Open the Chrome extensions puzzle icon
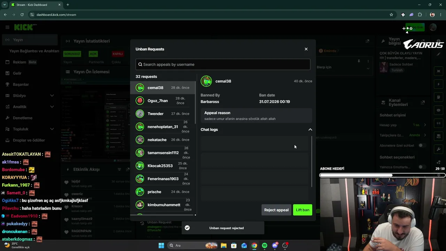The height and width of the screenshot is (251, 446). click(x=420, y=15)
